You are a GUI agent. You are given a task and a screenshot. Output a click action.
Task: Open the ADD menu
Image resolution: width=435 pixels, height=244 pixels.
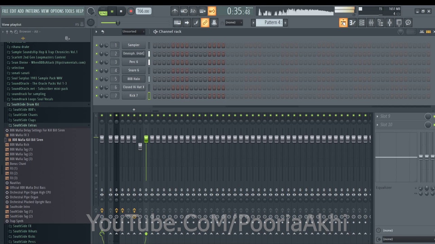[21, 11]
